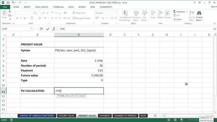
Task: Click the zoom slider in status bar
Action: 193,120
